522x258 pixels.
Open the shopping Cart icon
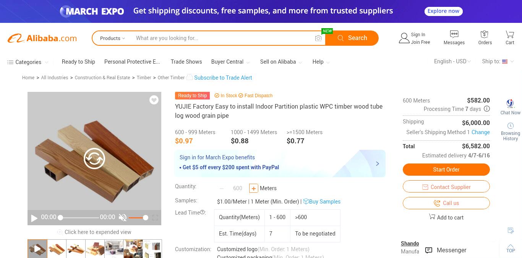pyautogui.click(x=510, y=34)
